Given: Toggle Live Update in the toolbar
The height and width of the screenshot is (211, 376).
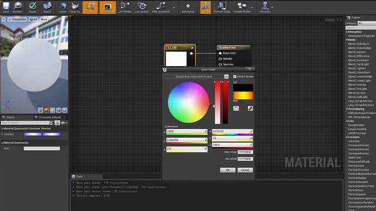Looking at the screenshot, I should pos(142,7).
